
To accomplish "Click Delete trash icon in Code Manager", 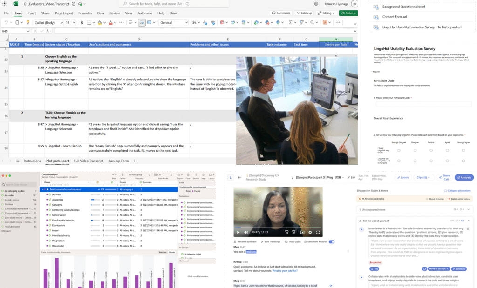I will [x=123, y=175].
